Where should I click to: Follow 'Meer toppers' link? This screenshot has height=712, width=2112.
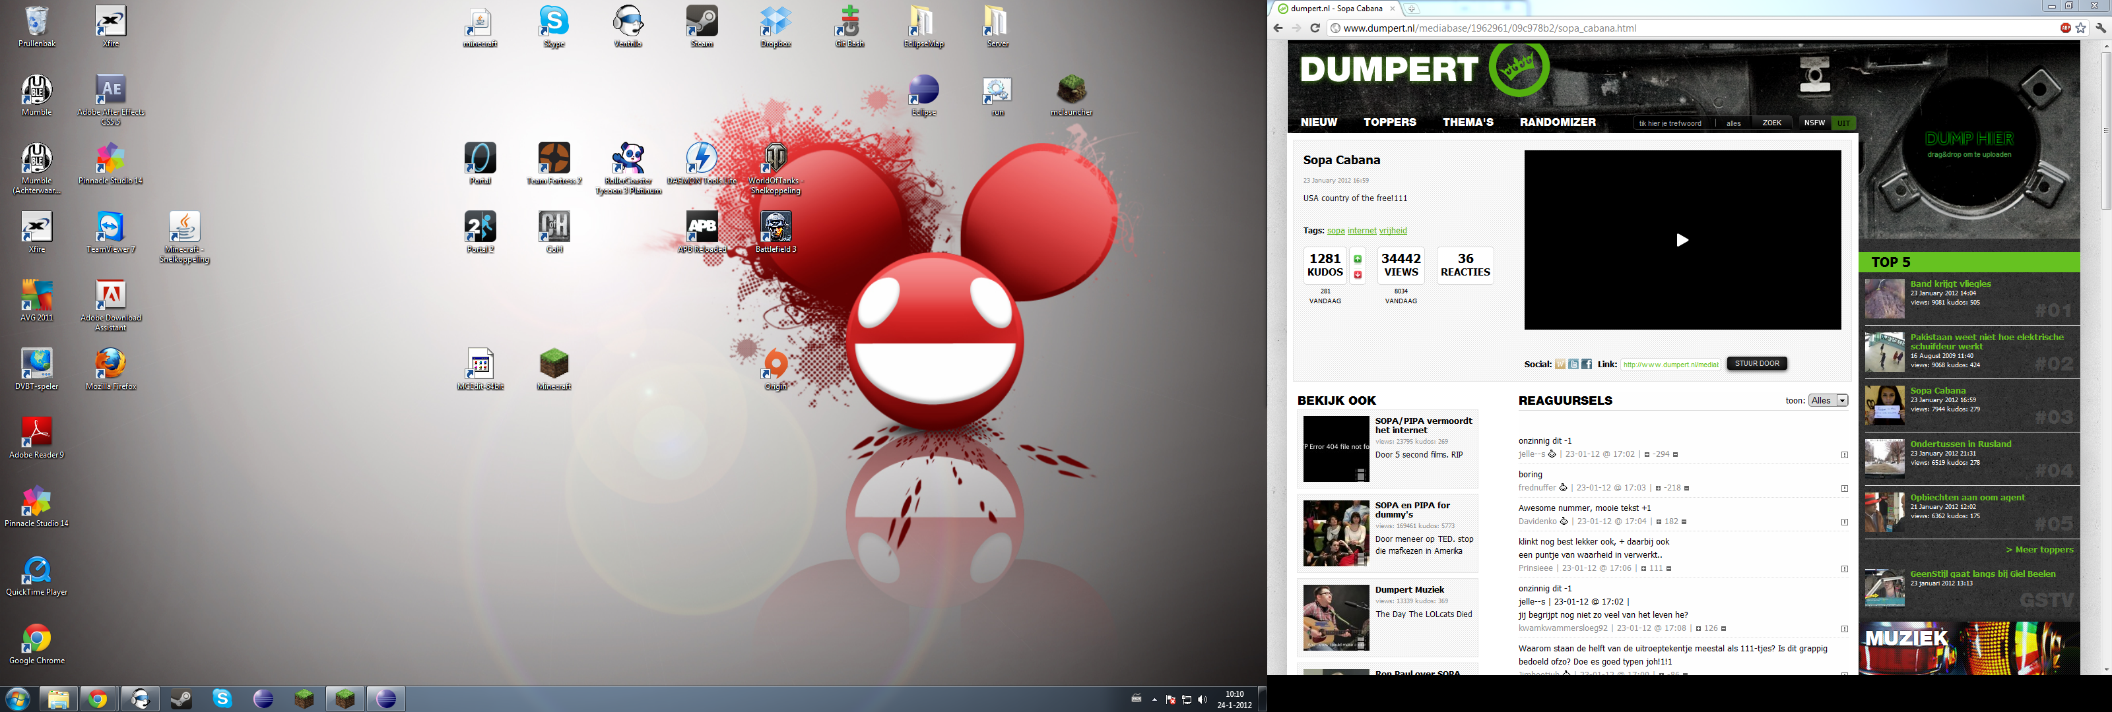2039,550
